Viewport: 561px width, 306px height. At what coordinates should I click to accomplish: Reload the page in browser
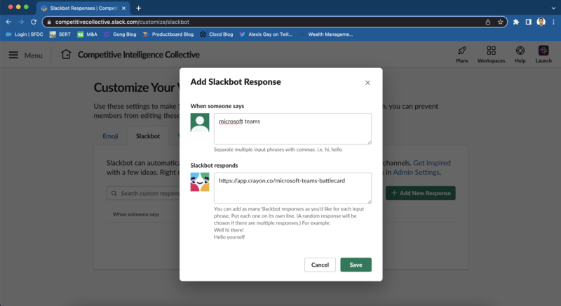pyautogui.click(x=33, y=22)
